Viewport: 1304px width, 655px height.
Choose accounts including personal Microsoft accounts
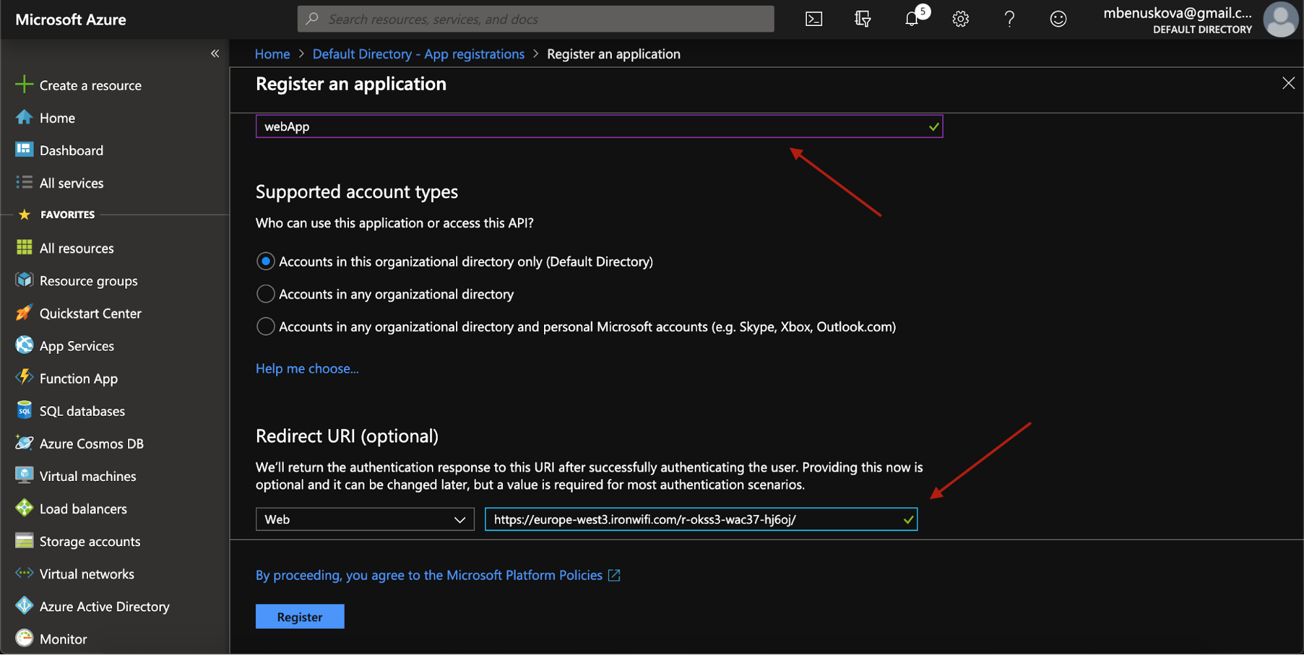point(265,326)
